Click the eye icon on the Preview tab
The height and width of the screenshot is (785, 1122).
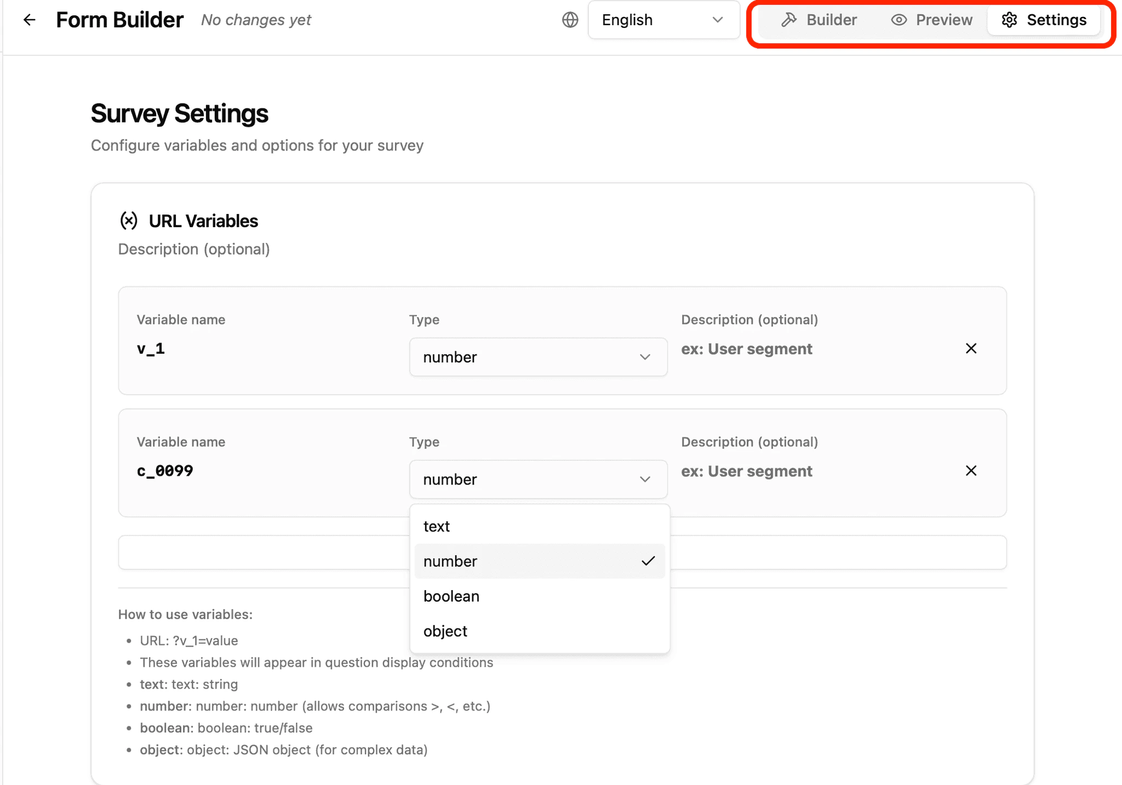click(898, 20)
